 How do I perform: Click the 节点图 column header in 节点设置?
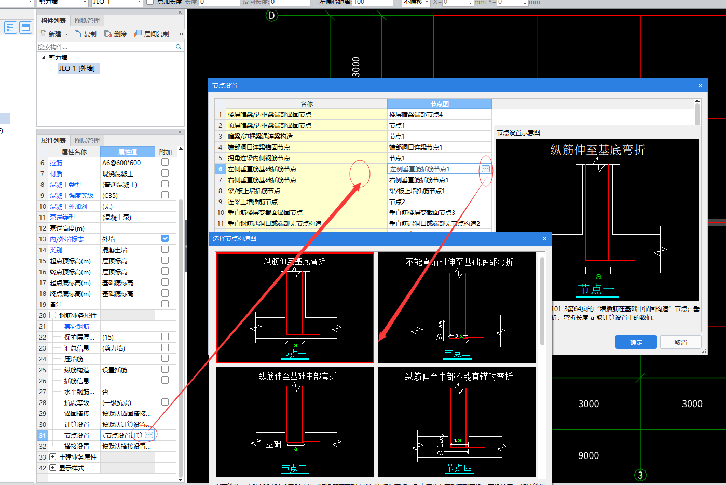pyautogui.click(x=439, y=104)
